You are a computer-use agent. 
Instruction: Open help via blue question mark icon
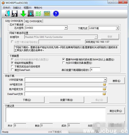56,14
